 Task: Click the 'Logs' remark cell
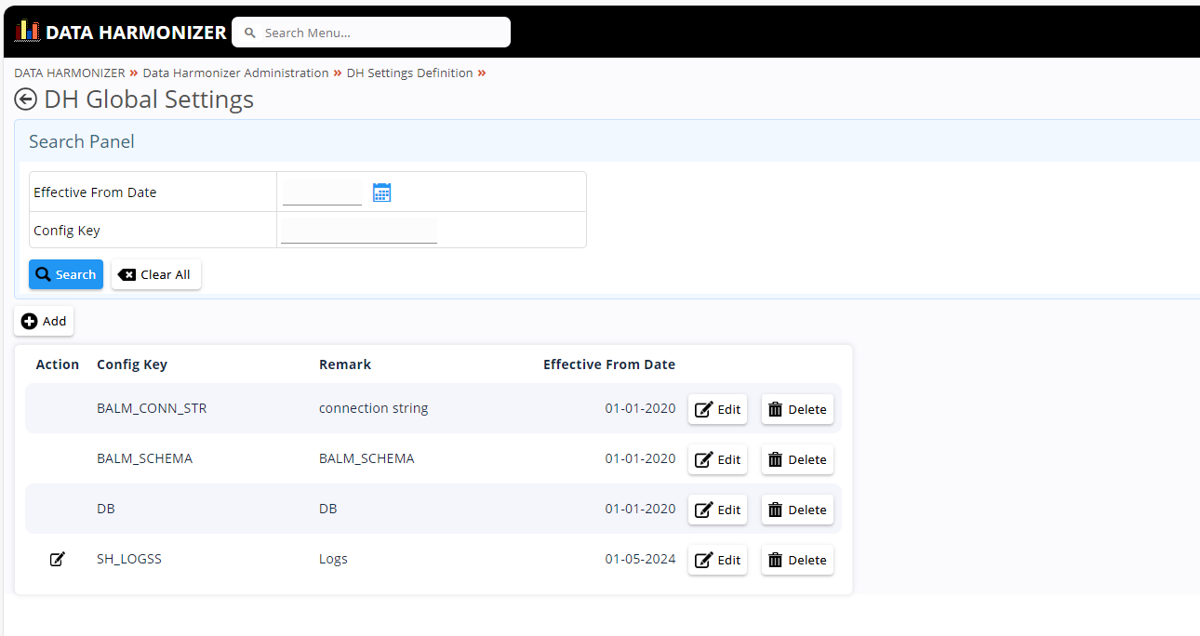[333, 559]
